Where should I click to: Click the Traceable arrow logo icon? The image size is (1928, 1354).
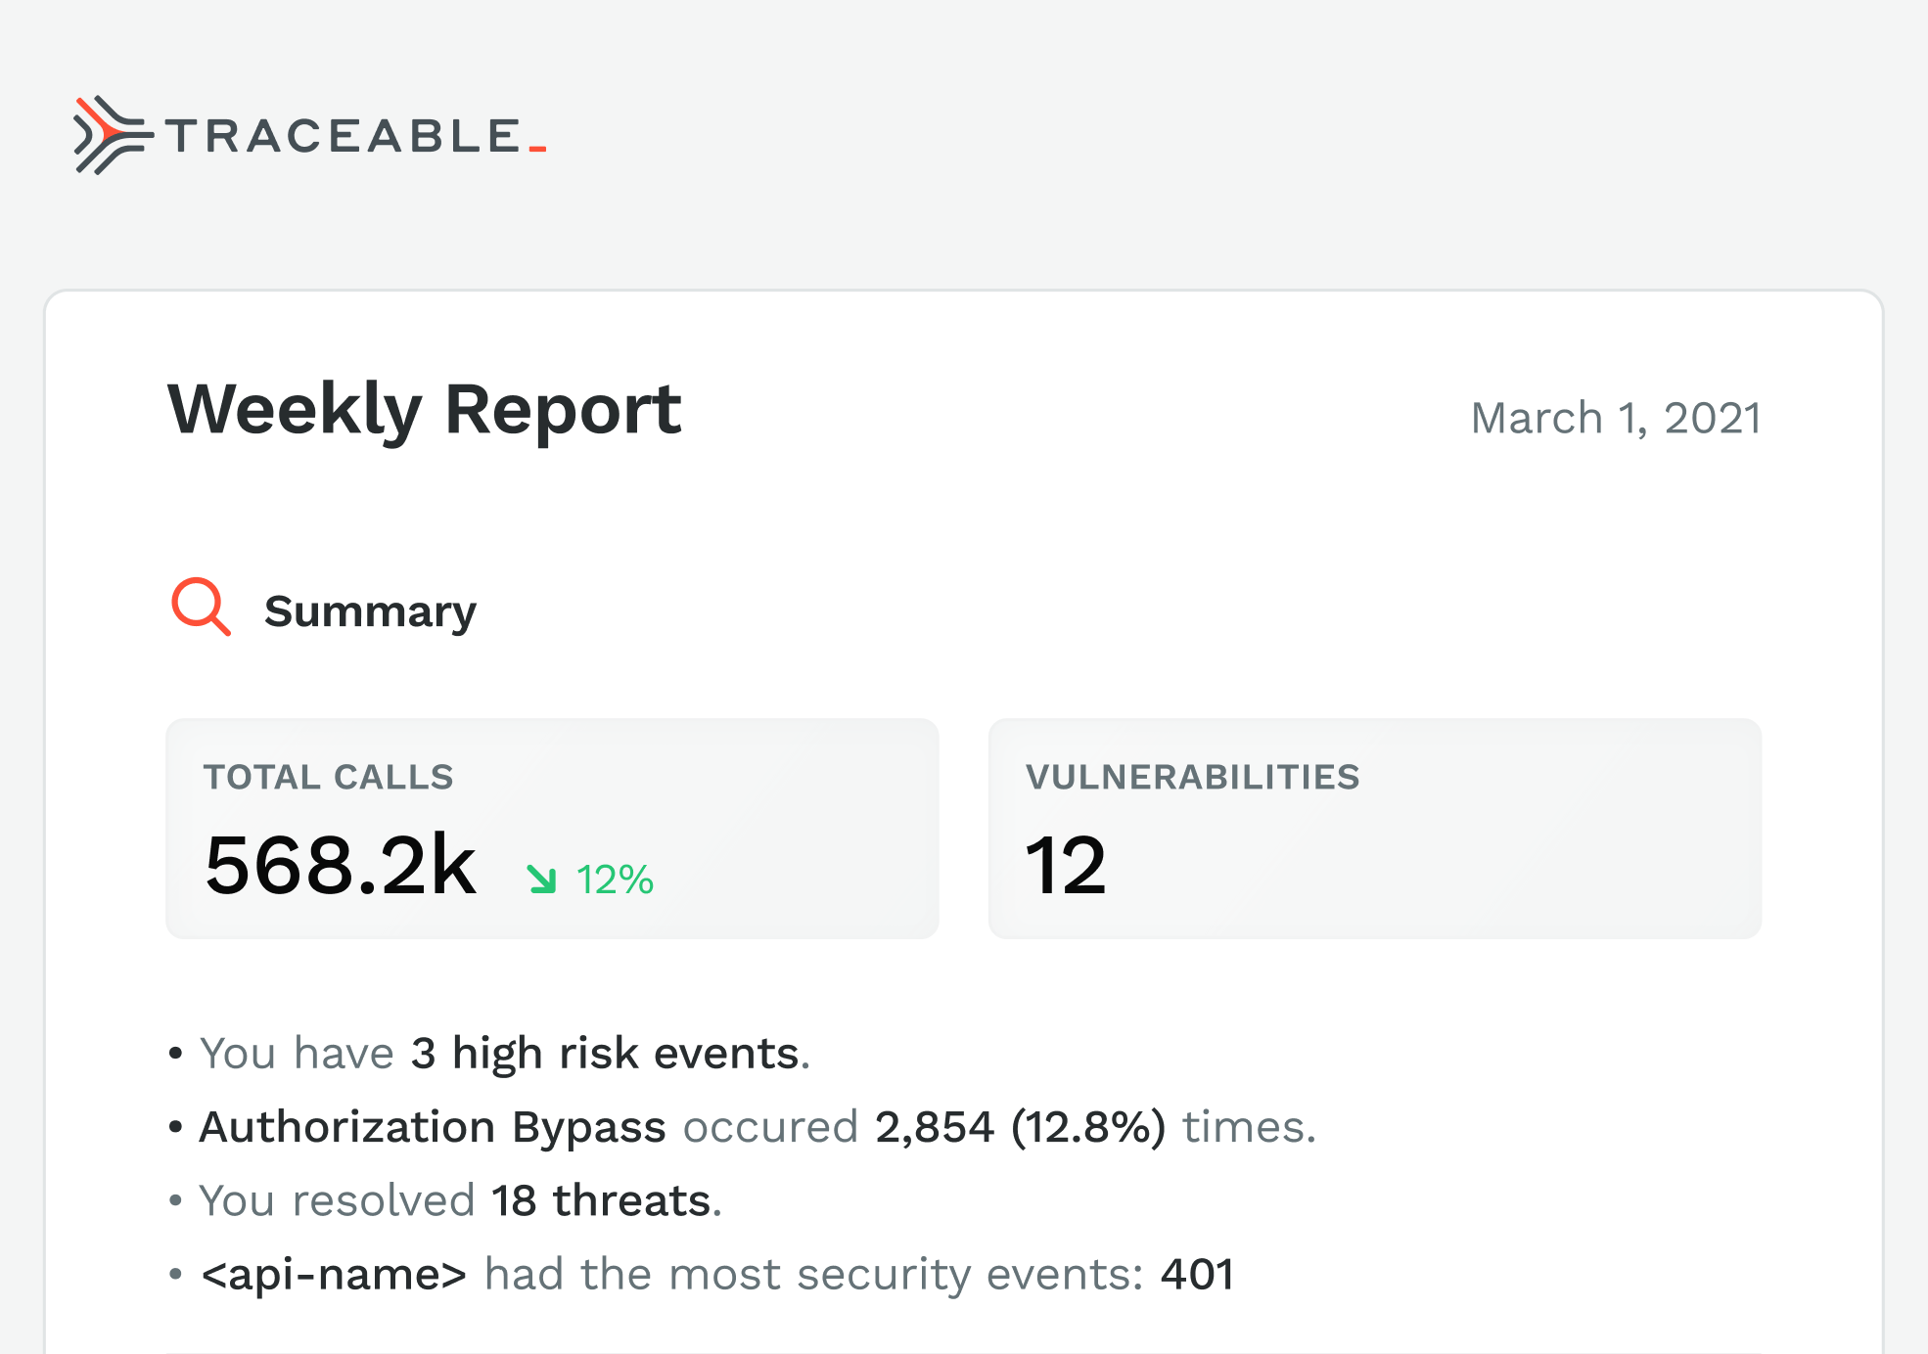[x=111, y=135]
